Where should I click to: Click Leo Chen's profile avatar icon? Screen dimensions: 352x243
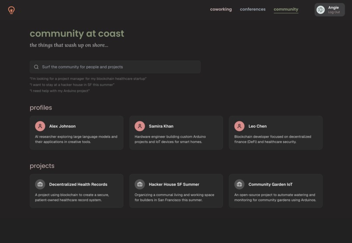(239, 126)
